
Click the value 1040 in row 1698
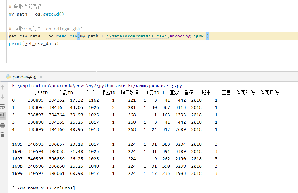[94, 166]
